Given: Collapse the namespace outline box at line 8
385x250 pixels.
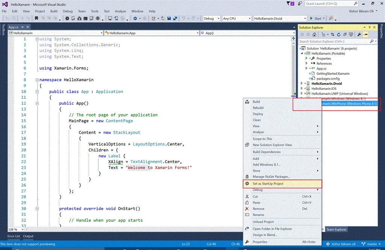Looking at the screenshot, I should [37, 80].
